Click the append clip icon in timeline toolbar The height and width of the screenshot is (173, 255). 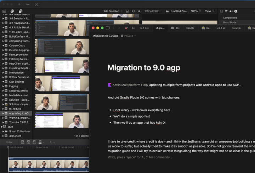[34, 142]
